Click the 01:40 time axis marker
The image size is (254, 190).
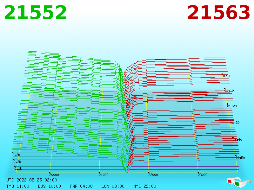[x=237, y=140]
